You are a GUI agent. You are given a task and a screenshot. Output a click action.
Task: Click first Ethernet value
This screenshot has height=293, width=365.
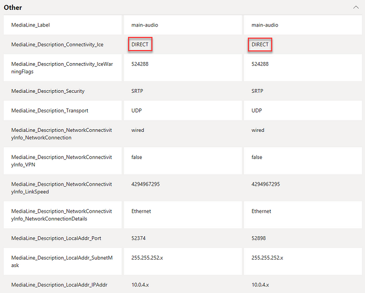141,211
